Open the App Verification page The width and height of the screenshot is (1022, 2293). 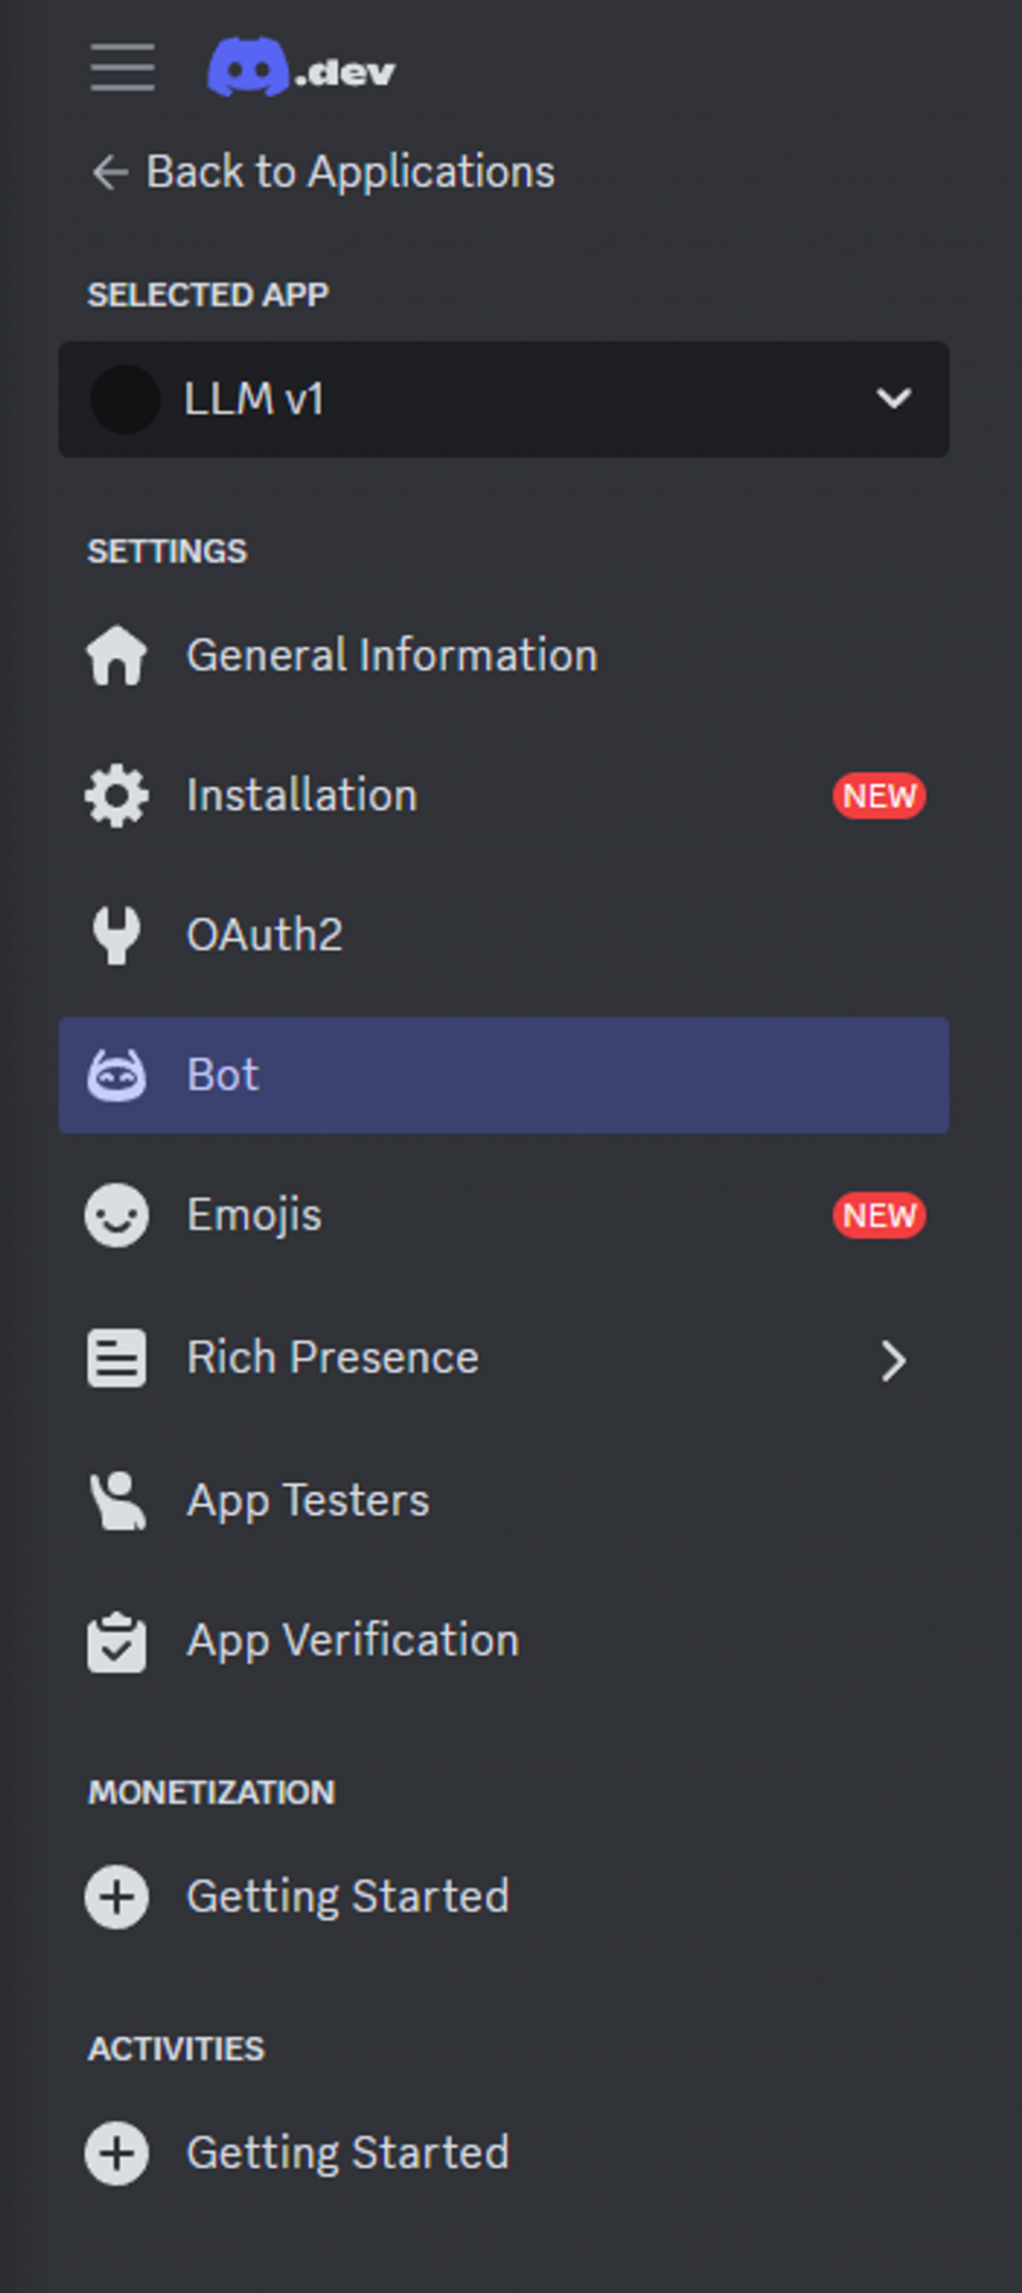[x=352, y=1641]
